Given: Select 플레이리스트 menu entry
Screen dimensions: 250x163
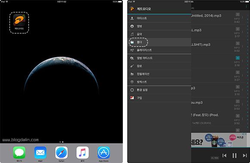Looking at the screenshot, I should coord(159,50).
